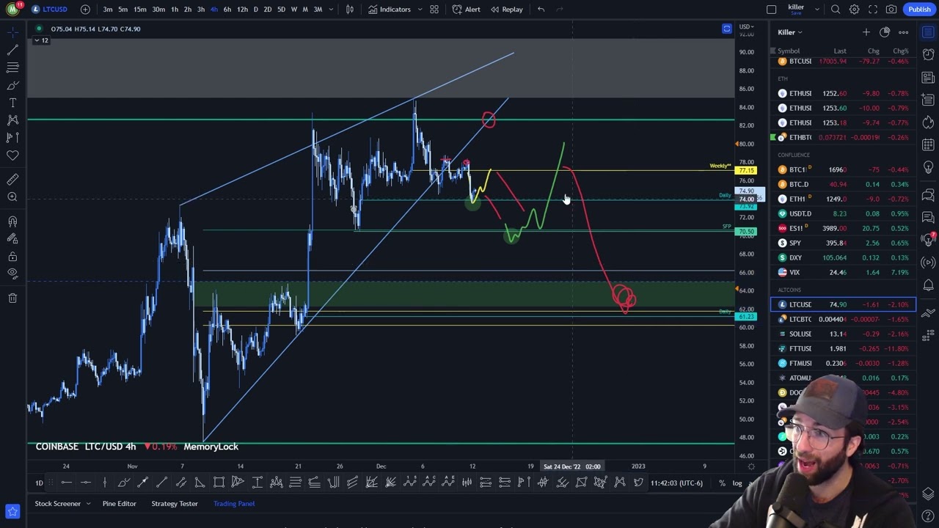The height and width of the screenshot is (528, 939).
Task: Open watchlist more options three dots
Action: [903, 32]
